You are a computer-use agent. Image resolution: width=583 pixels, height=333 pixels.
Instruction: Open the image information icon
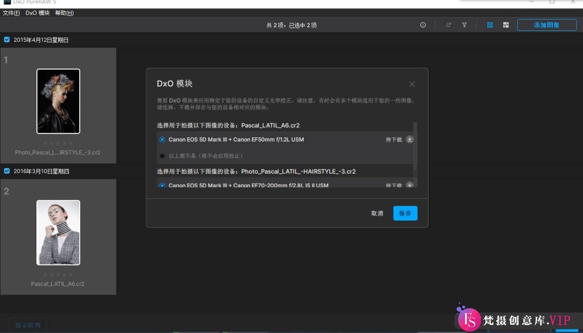coord(423,25)
